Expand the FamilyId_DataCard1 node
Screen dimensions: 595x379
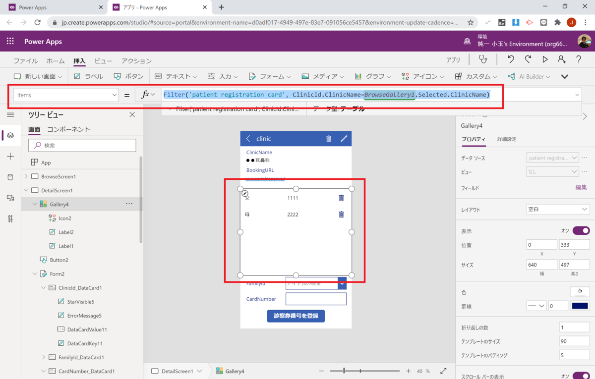(x=44, y=357)
